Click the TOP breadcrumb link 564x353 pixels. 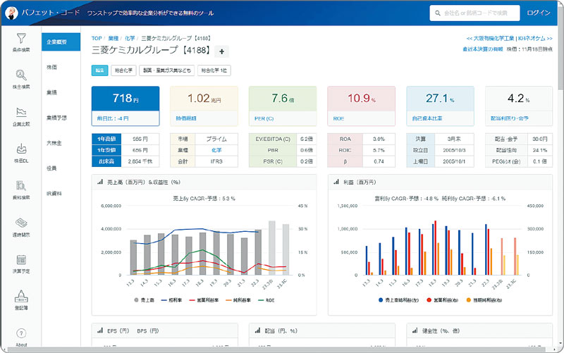(97, 38)
